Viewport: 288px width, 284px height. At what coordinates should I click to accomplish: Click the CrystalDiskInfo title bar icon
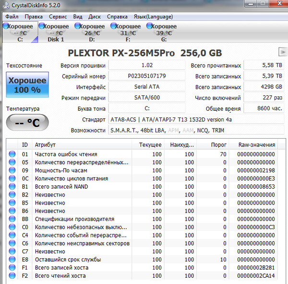point(6,5)
